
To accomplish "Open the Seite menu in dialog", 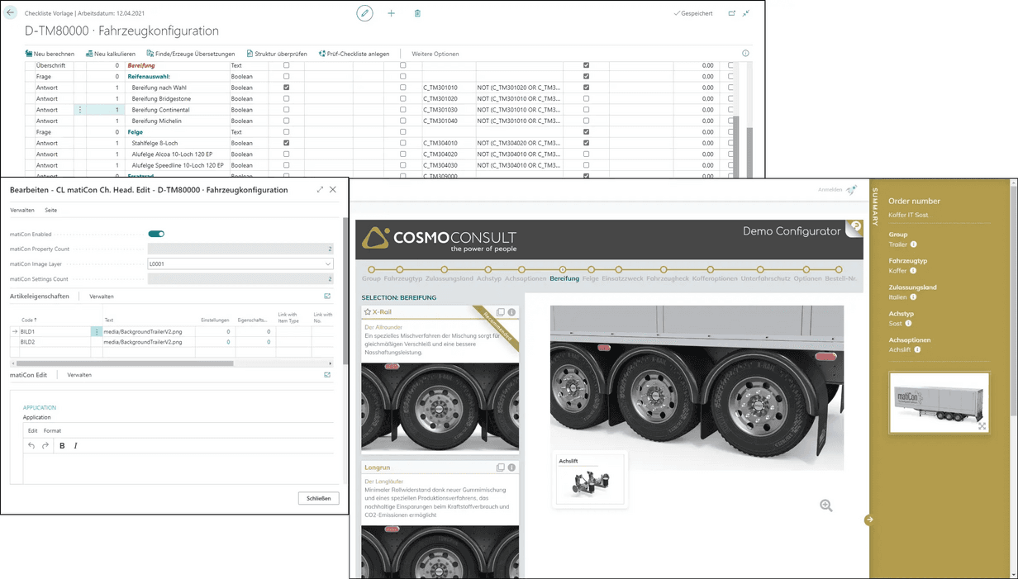I will pyautogui.click(x=50, y=211).
